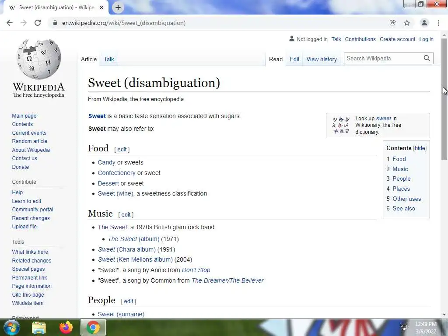448x336 pixels.
Task: Go to Main page in the sidebar
Action: click(x=24, y=115)
